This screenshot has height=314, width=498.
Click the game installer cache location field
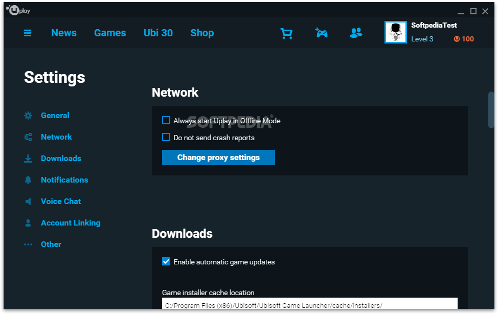[x=310, y=303]
